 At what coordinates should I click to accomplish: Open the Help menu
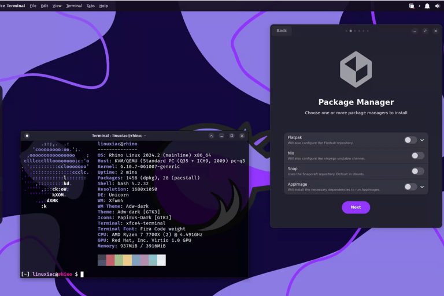click(x=103, y=6)
